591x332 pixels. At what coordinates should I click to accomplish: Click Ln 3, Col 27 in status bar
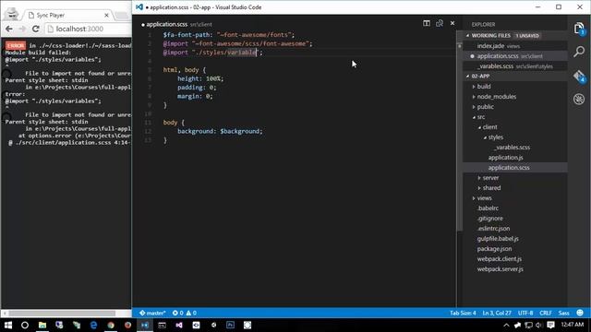pos(497,313)
